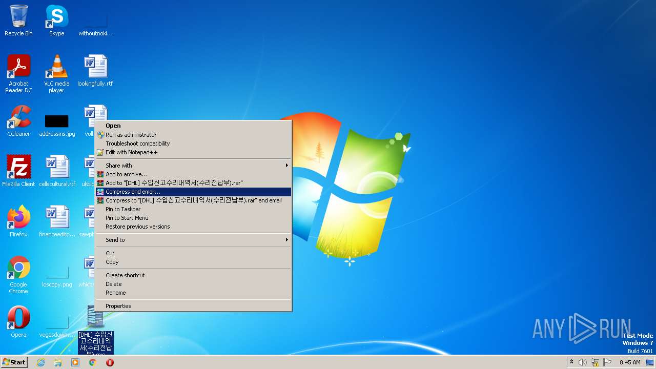This screenshot has width=656, height=369.
Task: Expand the Send to submenu
Action: [194, 240]
